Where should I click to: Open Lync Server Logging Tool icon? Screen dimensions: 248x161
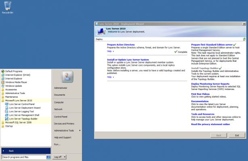coord(6,111)
